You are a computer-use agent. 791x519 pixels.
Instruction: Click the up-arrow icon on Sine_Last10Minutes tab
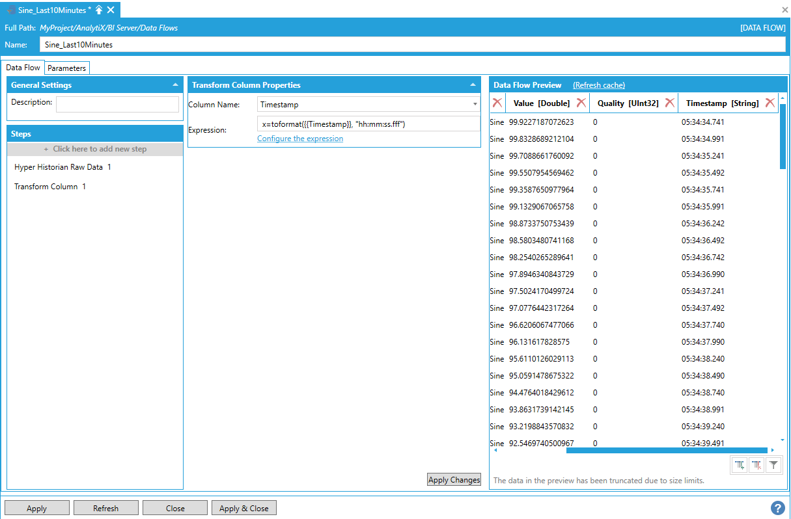99,10
